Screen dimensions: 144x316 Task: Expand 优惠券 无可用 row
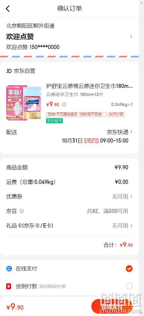(70, 197)
